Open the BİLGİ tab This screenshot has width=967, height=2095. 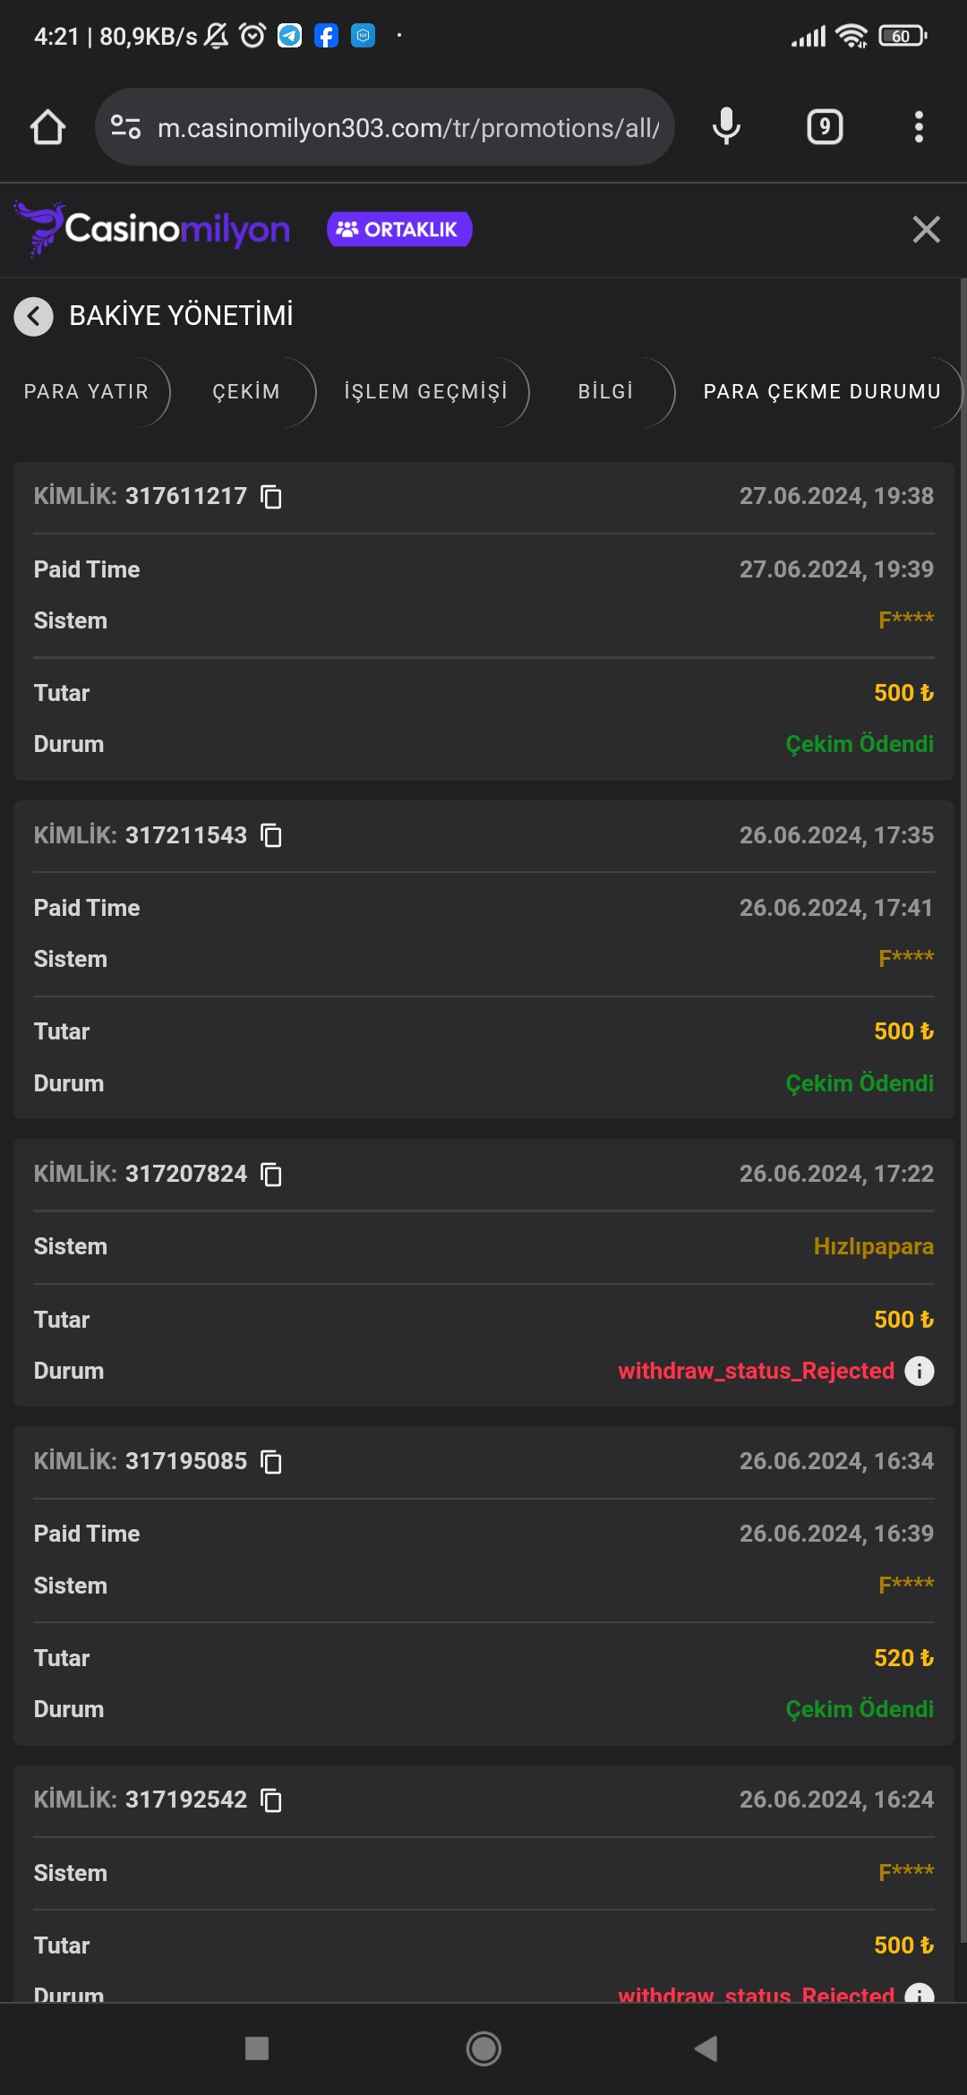point(605,391)
